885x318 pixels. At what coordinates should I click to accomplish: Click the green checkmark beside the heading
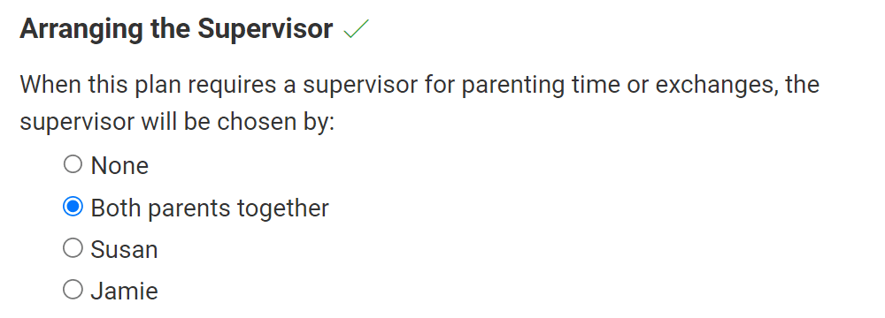356,29
